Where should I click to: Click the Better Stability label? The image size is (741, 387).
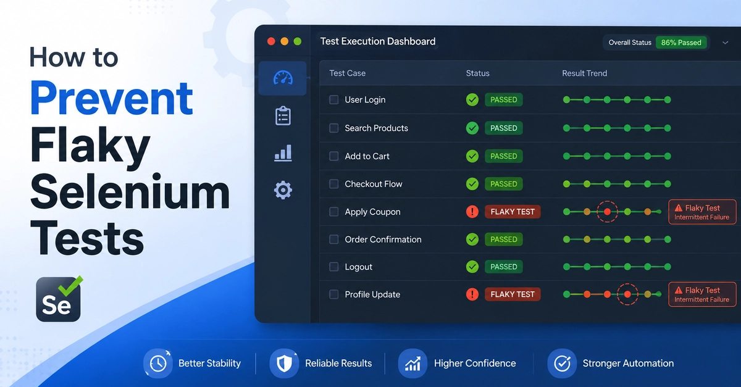tap(209, 363)
